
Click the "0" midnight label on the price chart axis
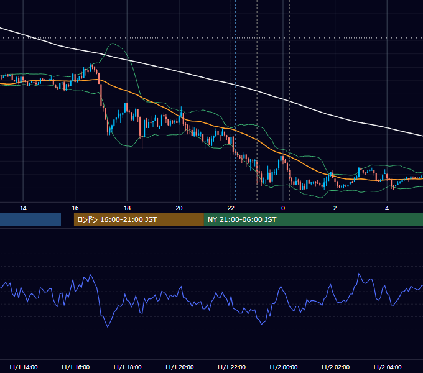[283, 208]
